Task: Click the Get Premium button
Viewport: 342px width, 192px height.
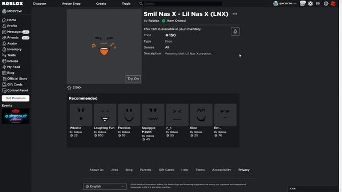Action: click(15, 98)
